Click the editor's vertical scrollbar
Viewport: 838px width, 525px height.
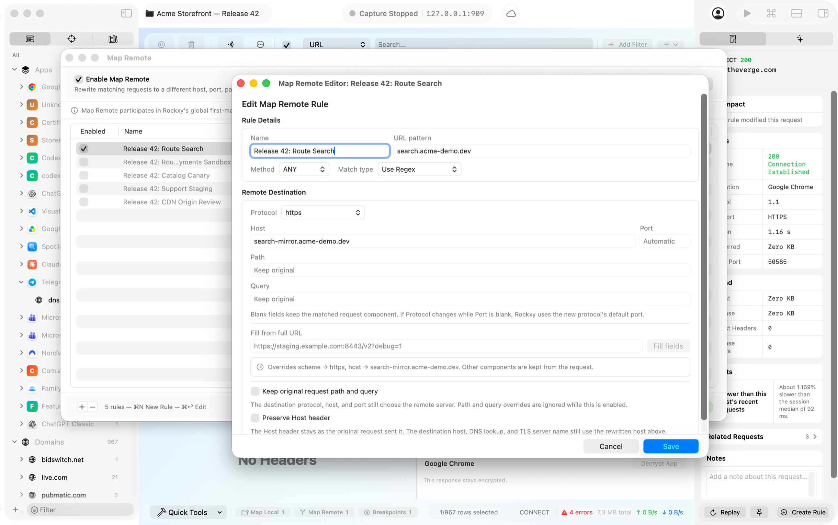click(704, 257)
